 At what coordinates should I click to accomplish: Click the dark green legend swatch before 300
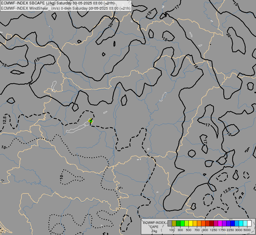178,224
